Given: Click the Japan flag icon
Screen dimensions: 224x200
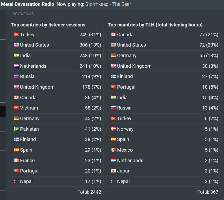Looking at the screenshot, I should [113, 171].
